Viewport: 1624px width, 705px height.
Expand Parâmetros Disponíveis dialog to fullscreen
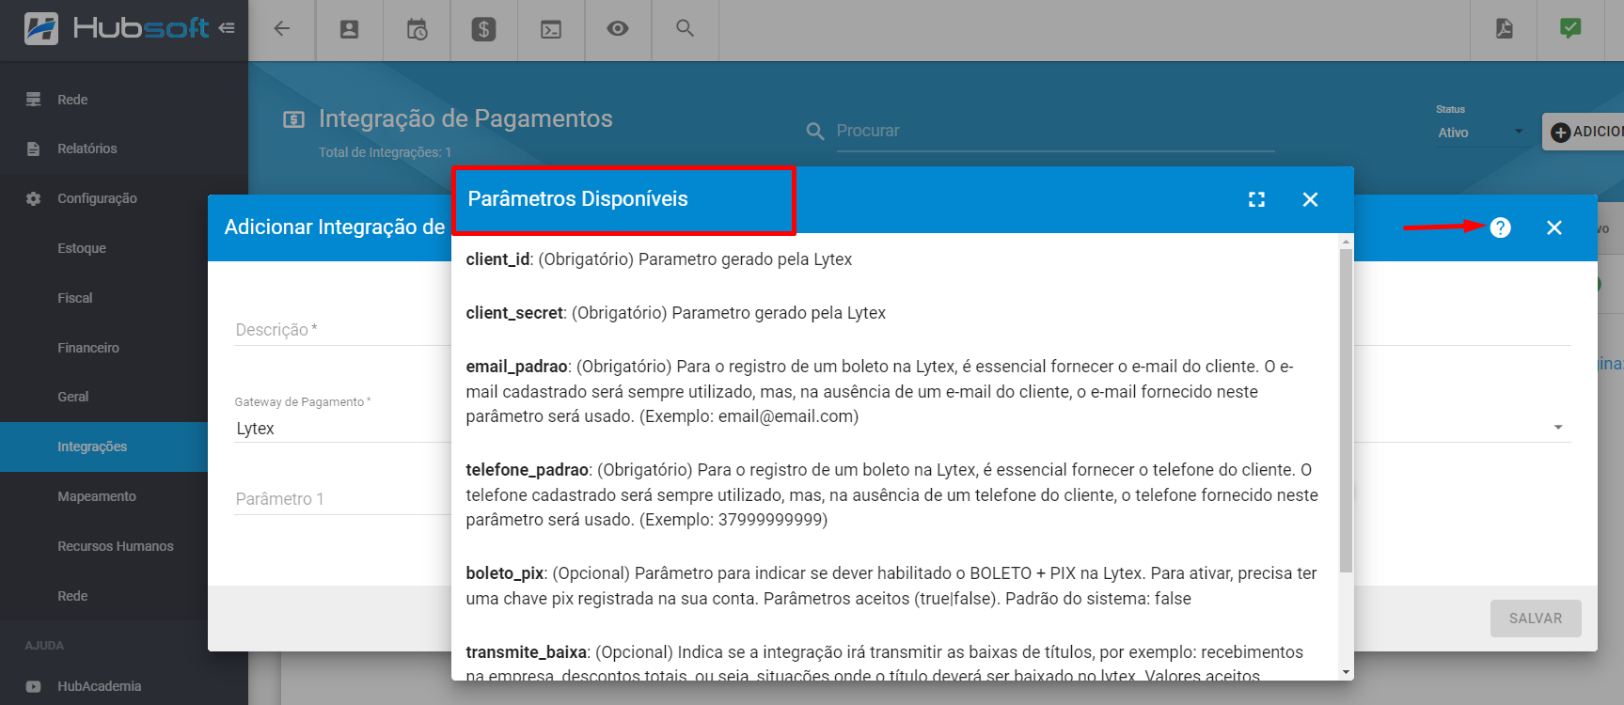1256,199
